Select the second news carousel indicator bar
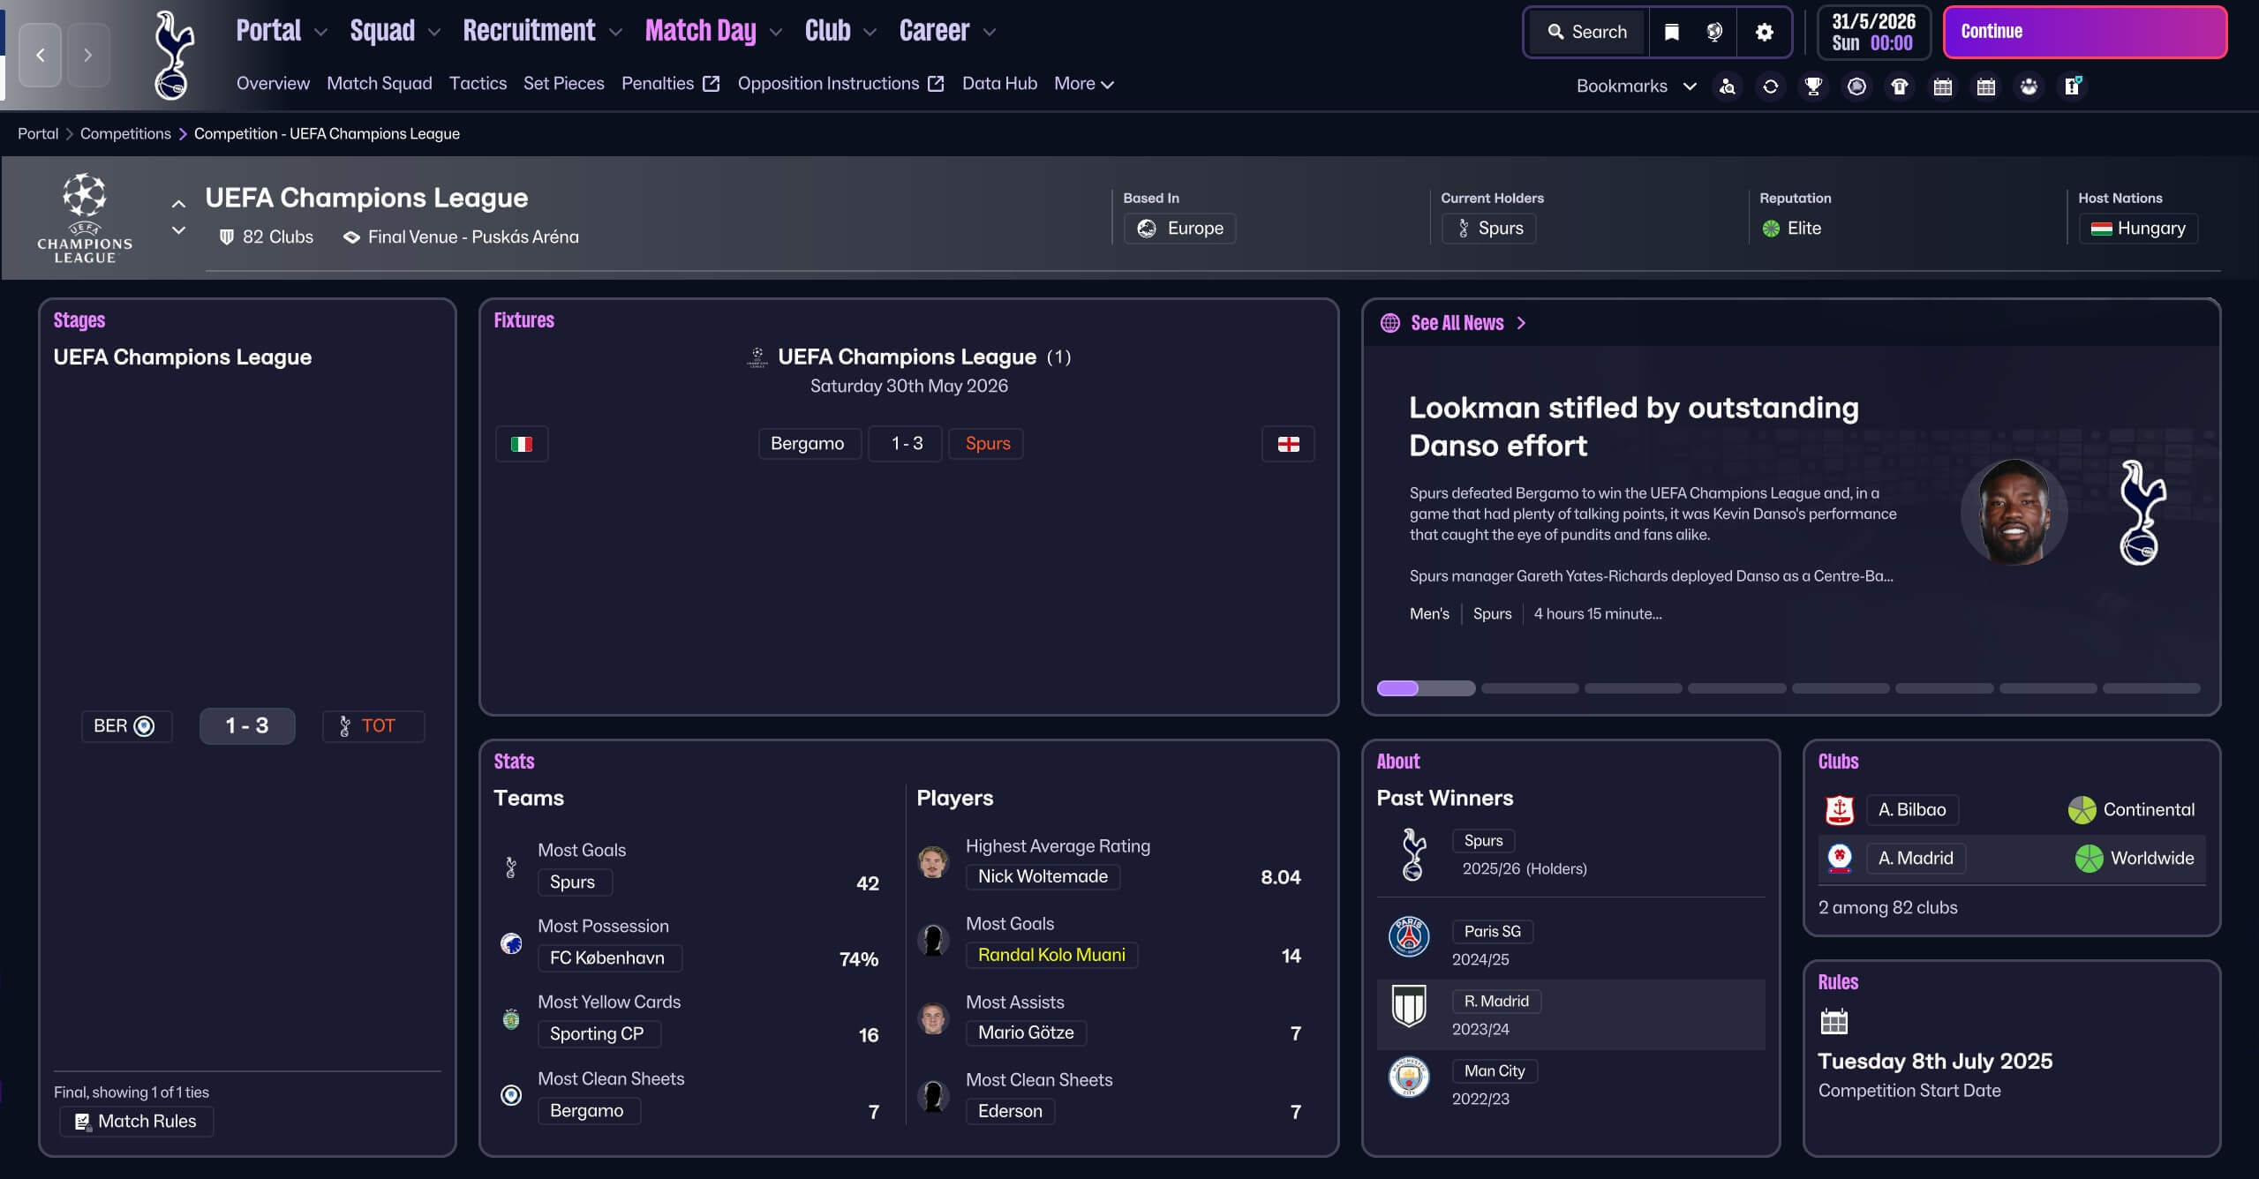This screenshot has width=2259, height=1179. [1530, 688]
